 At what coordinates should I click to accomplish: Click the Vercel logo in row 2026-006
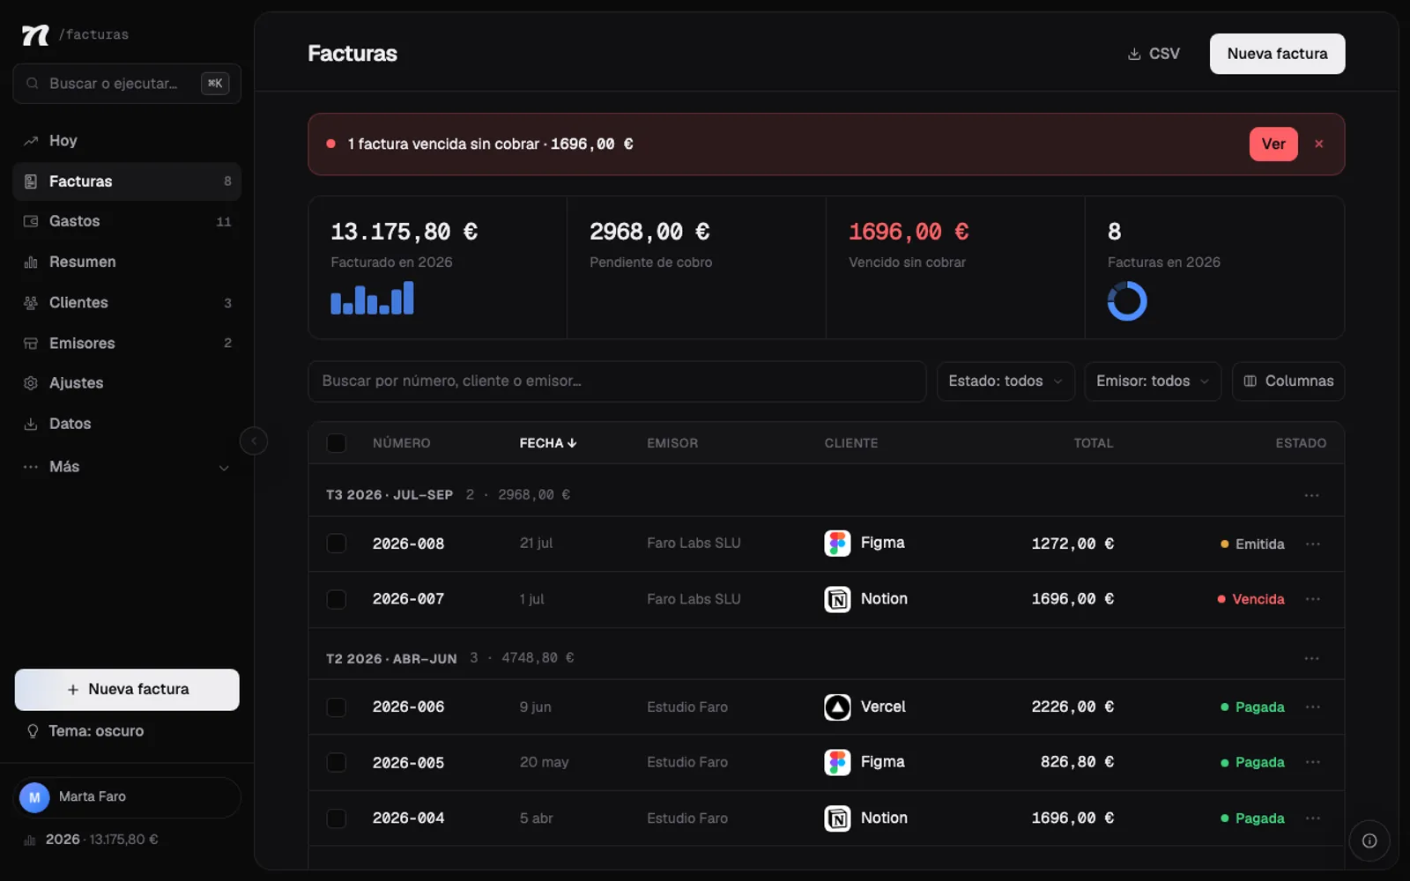coord(837,707)
